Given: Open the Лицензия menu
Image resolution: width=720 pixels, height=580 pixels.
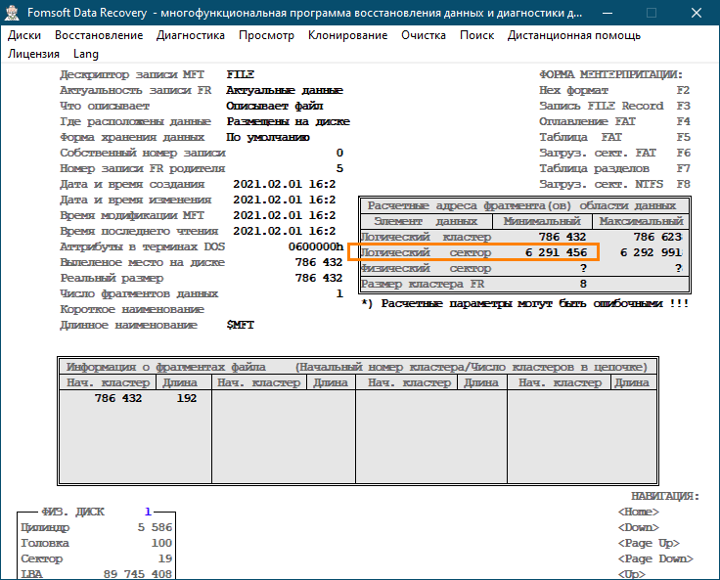Looking at the screenshot, I should (33, 54).
